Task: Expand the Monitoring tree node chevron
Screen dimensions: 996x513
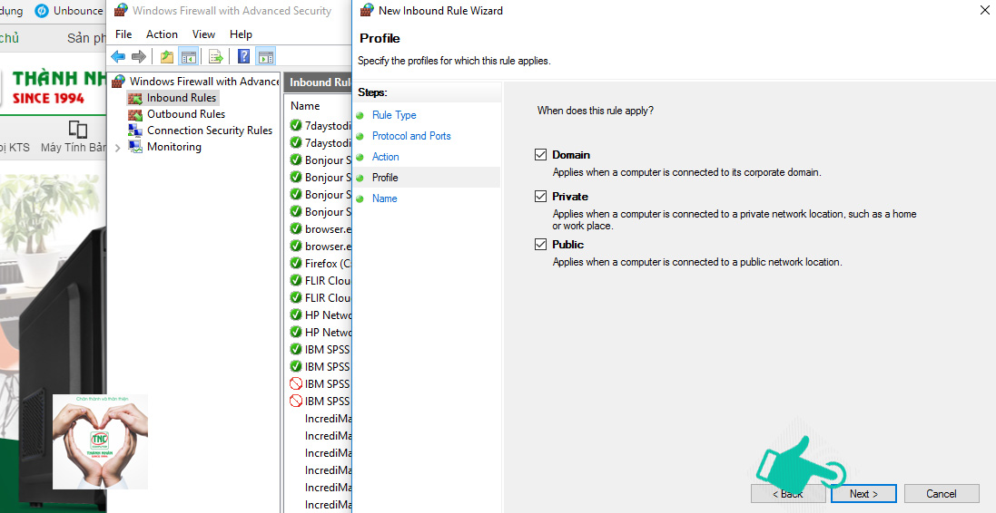Action: tap(117, 148)
